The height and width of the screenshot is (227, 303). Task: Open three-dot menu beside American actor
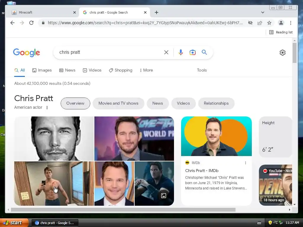(47, 108)
